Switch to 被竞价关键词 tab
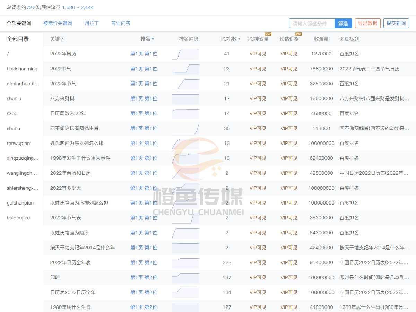416x312 pixels. 58,23
